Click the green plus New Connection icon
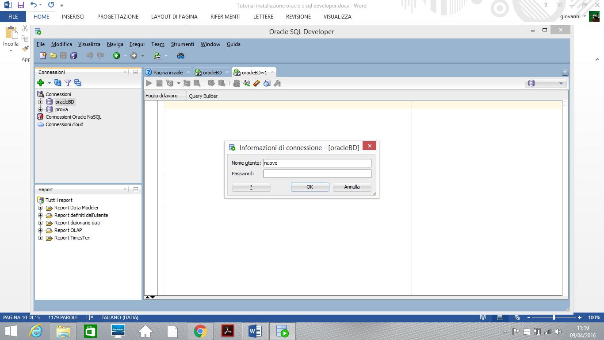 coord(41,83)
